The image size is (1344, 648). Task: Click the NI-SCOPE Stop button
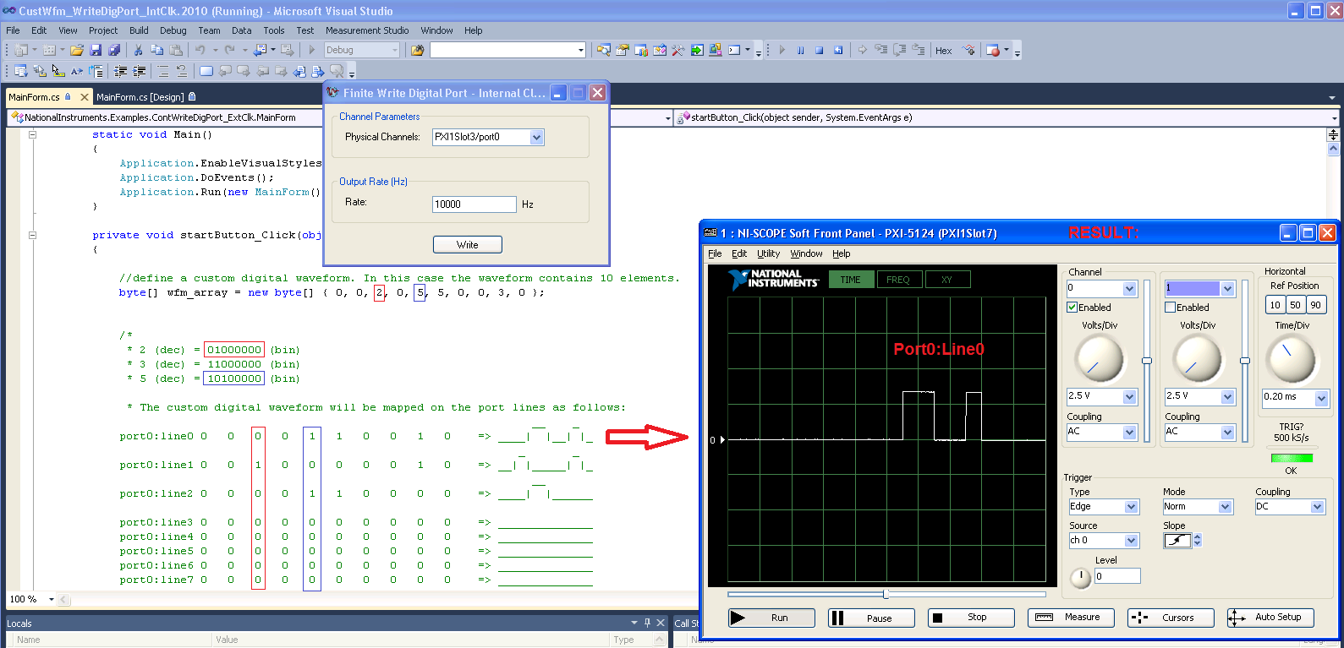click(x=971, y=618)
